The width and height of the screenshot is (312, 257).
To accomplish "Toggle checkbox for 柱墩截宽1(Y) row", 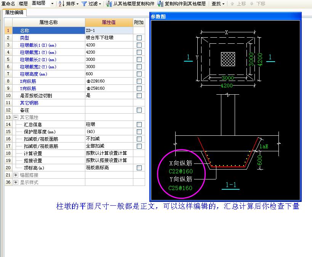I will (139, 52).
